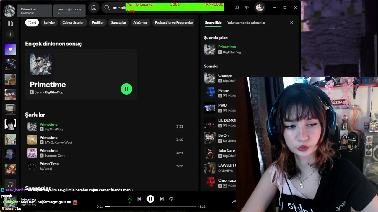The image size is (378, 212).
Task: Go to Spotify home
Action: click(94, 8)
